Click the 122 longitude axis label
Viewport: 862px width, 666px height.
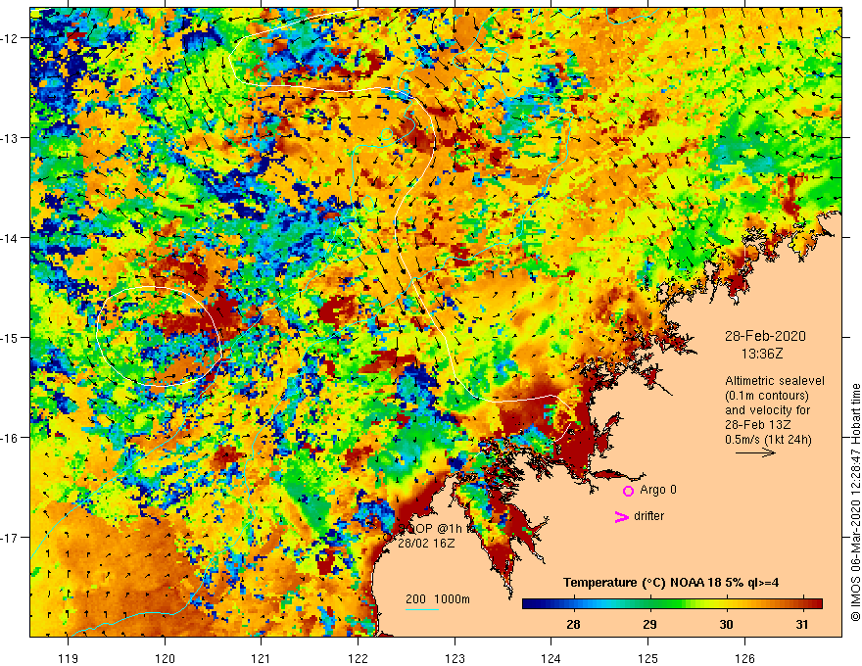(358, 658)
